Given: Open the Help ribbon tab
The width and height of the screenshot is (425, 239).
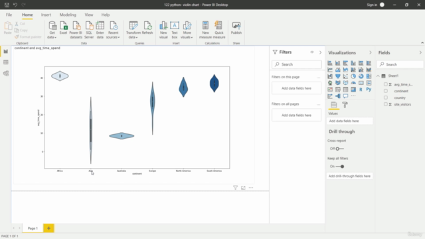Looking at the screenshot, I should [x=106, y=15].
